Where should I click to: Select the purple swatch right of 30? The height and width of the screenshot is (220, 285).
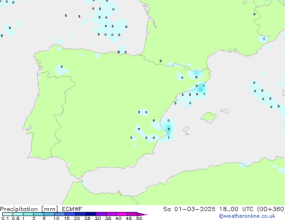click(x=101, y=214)
